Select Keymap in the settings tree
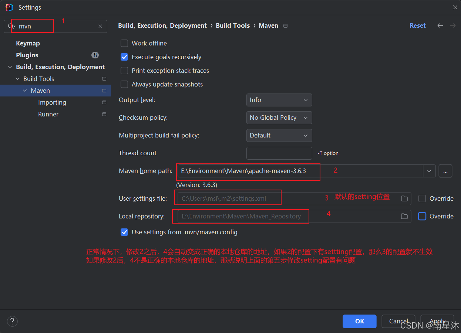 point(28,43)
